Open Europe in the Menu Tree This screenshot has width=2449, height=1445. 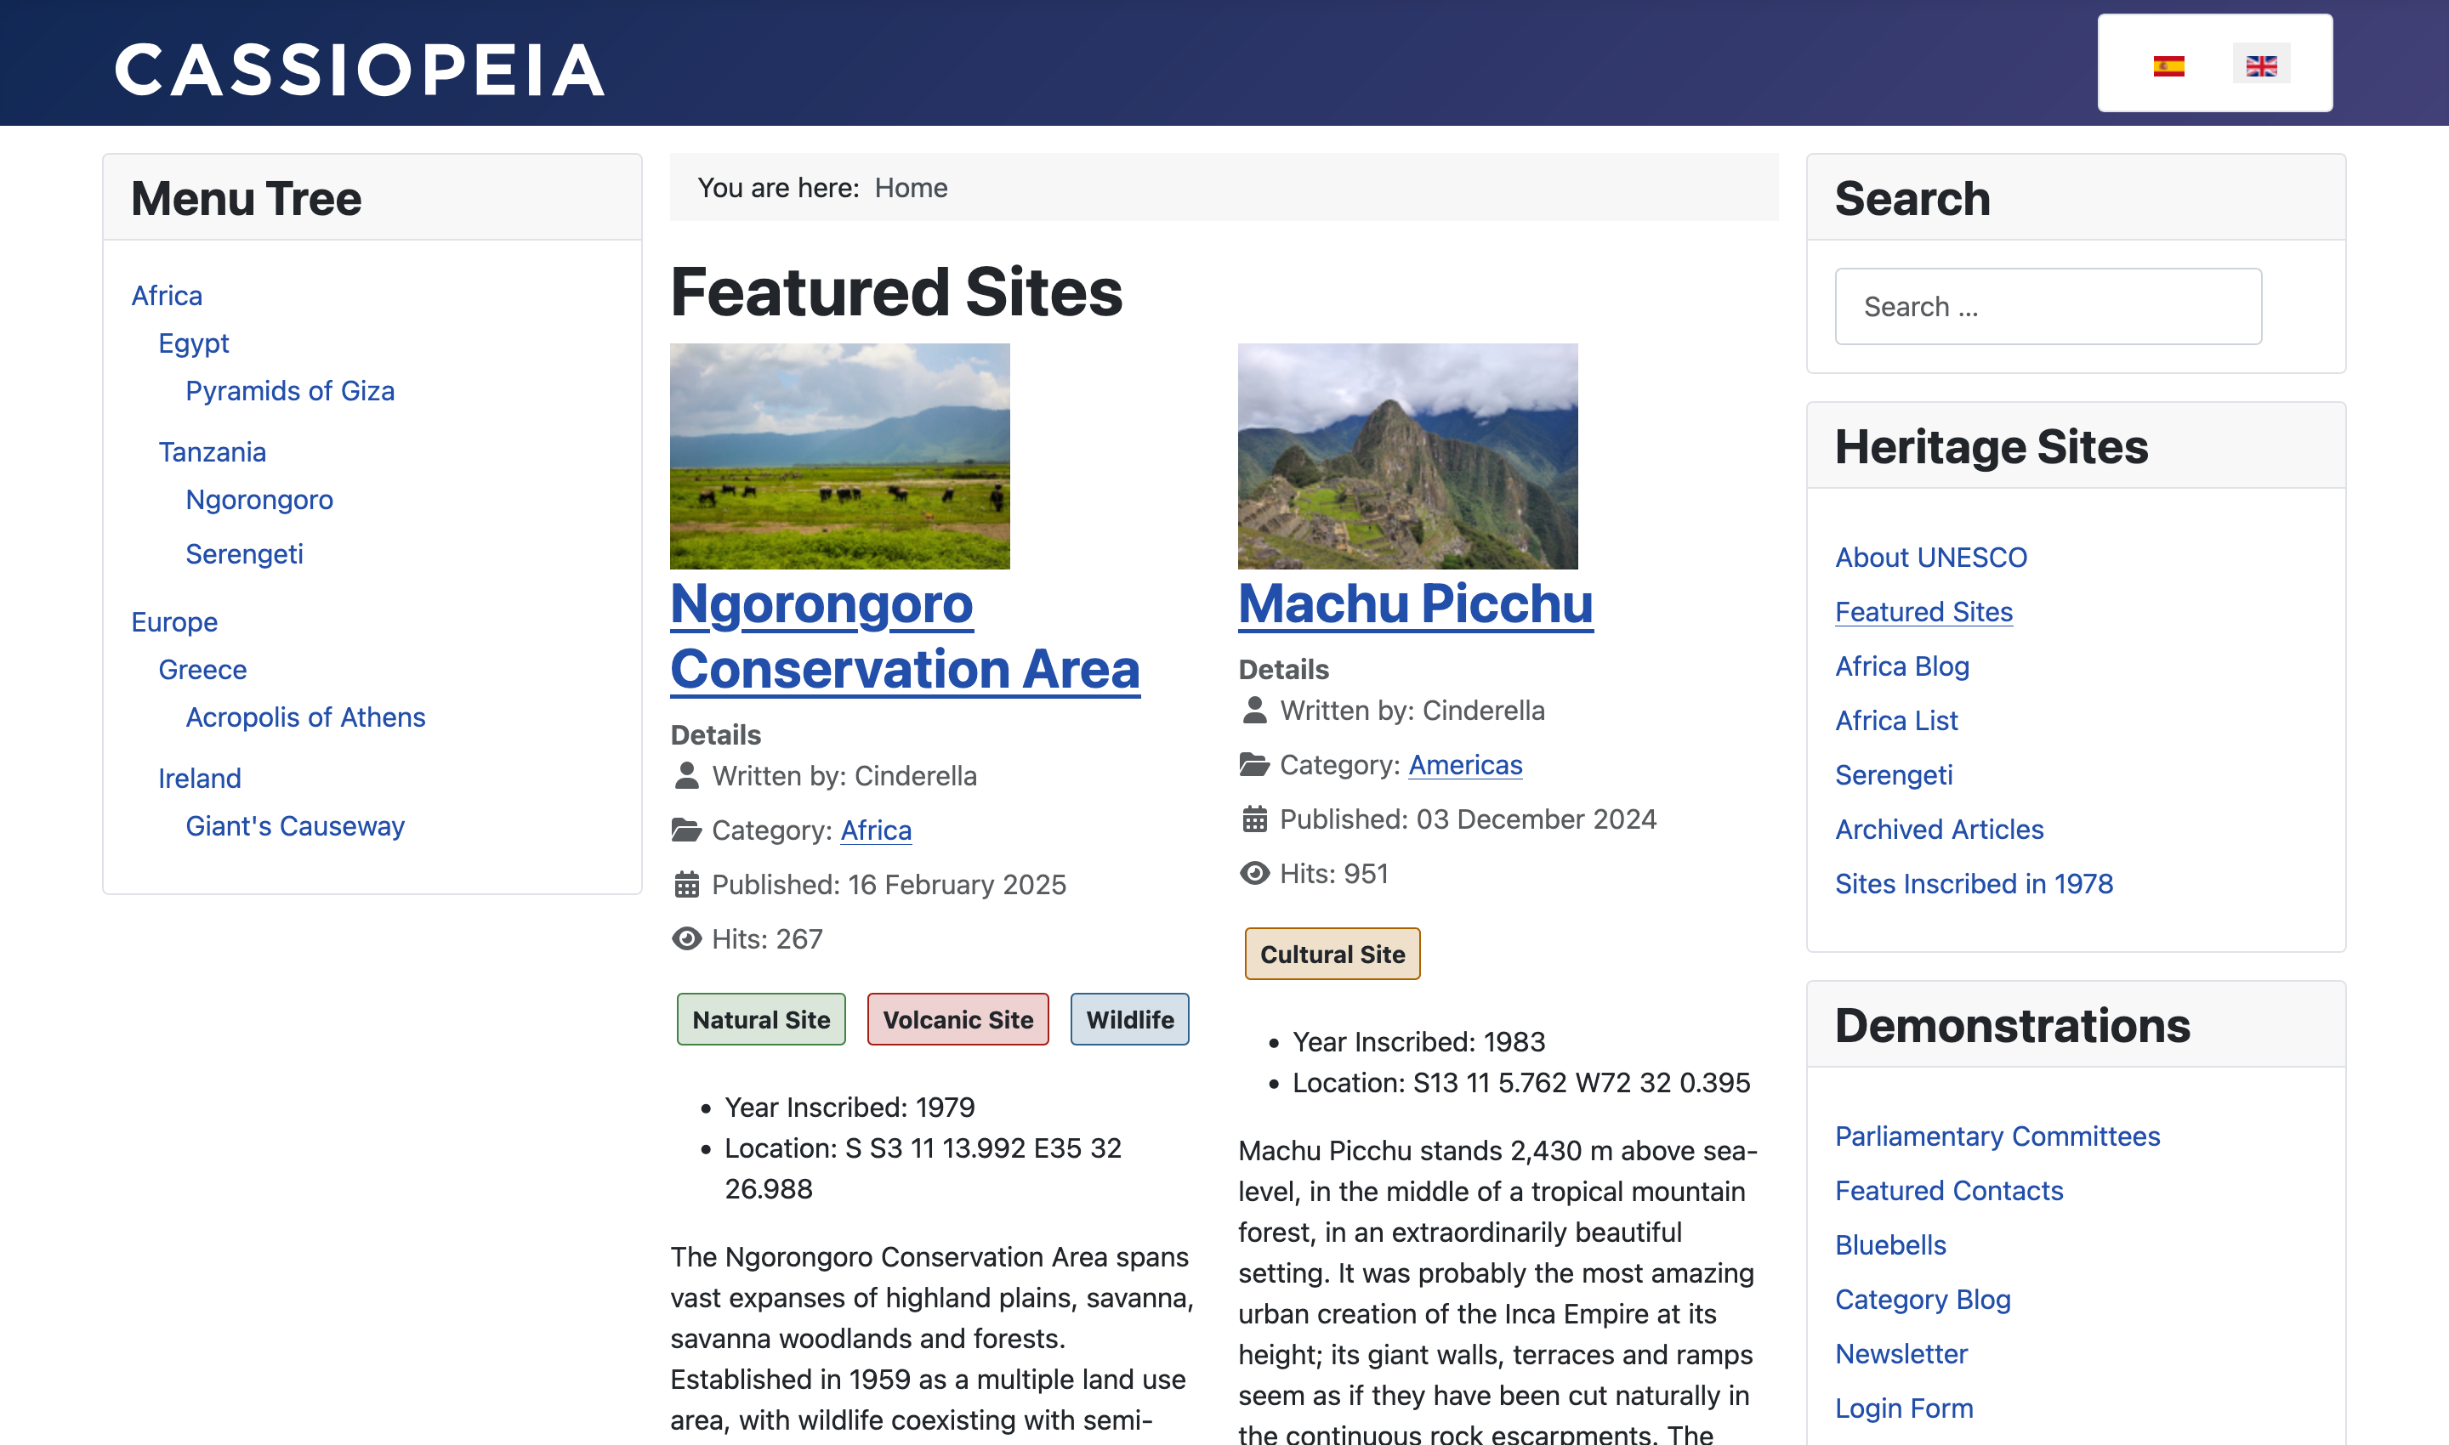(x=174, y=621)
